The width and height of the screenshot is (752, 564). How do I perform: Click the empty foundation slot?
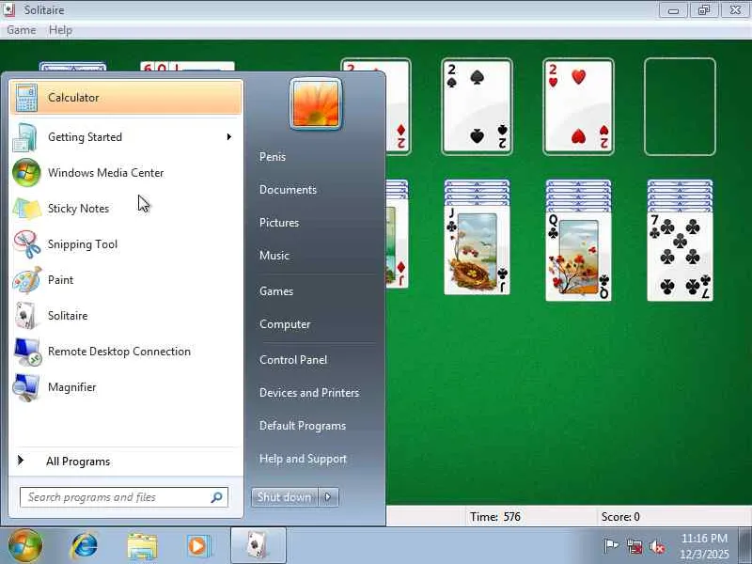(x=680, y=107)
